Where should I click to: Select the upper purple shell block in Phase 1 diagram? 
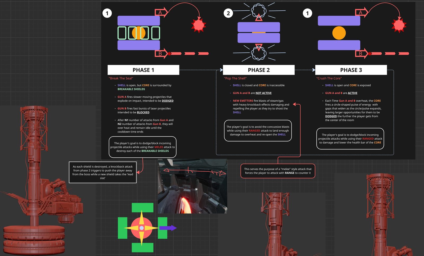pyautogui.click(x=139, y=21)
